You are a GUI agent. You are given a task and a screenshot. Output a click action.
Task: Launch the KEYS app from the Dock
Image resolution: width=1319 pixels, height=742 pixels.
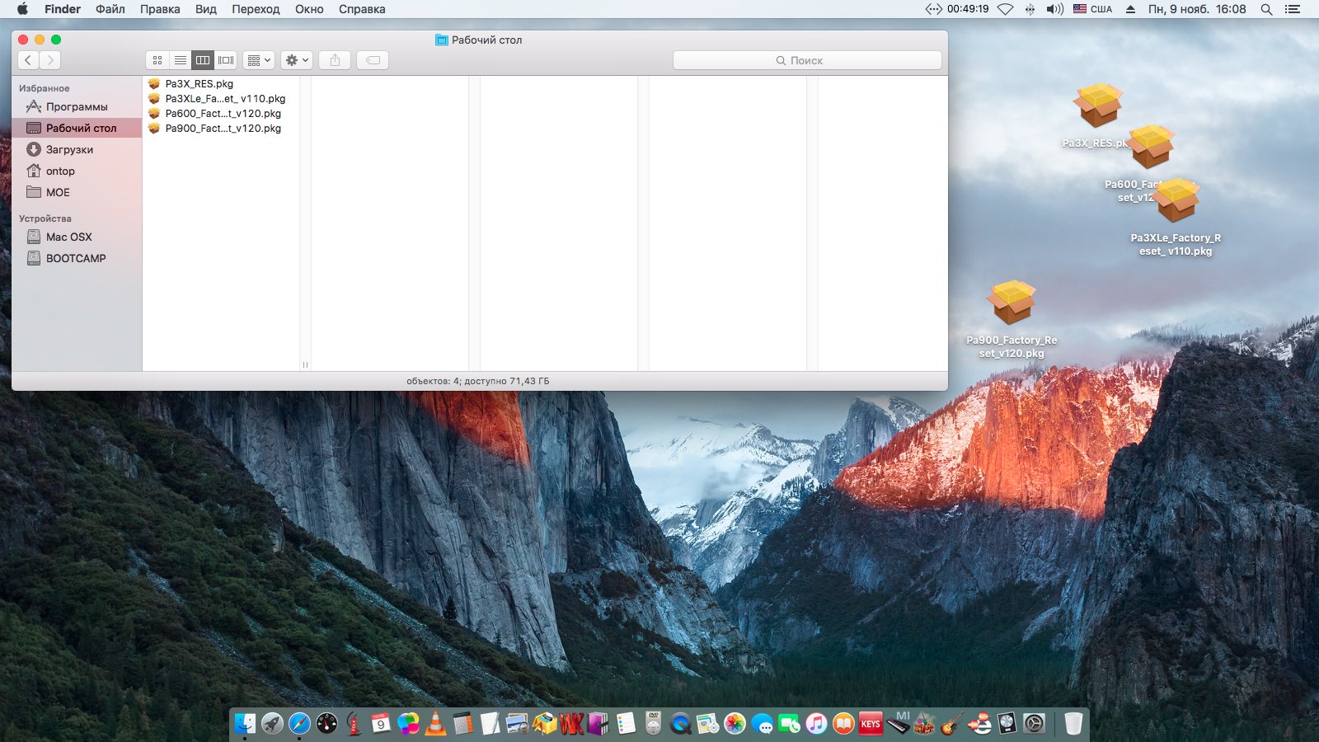(x=871, y=723)
